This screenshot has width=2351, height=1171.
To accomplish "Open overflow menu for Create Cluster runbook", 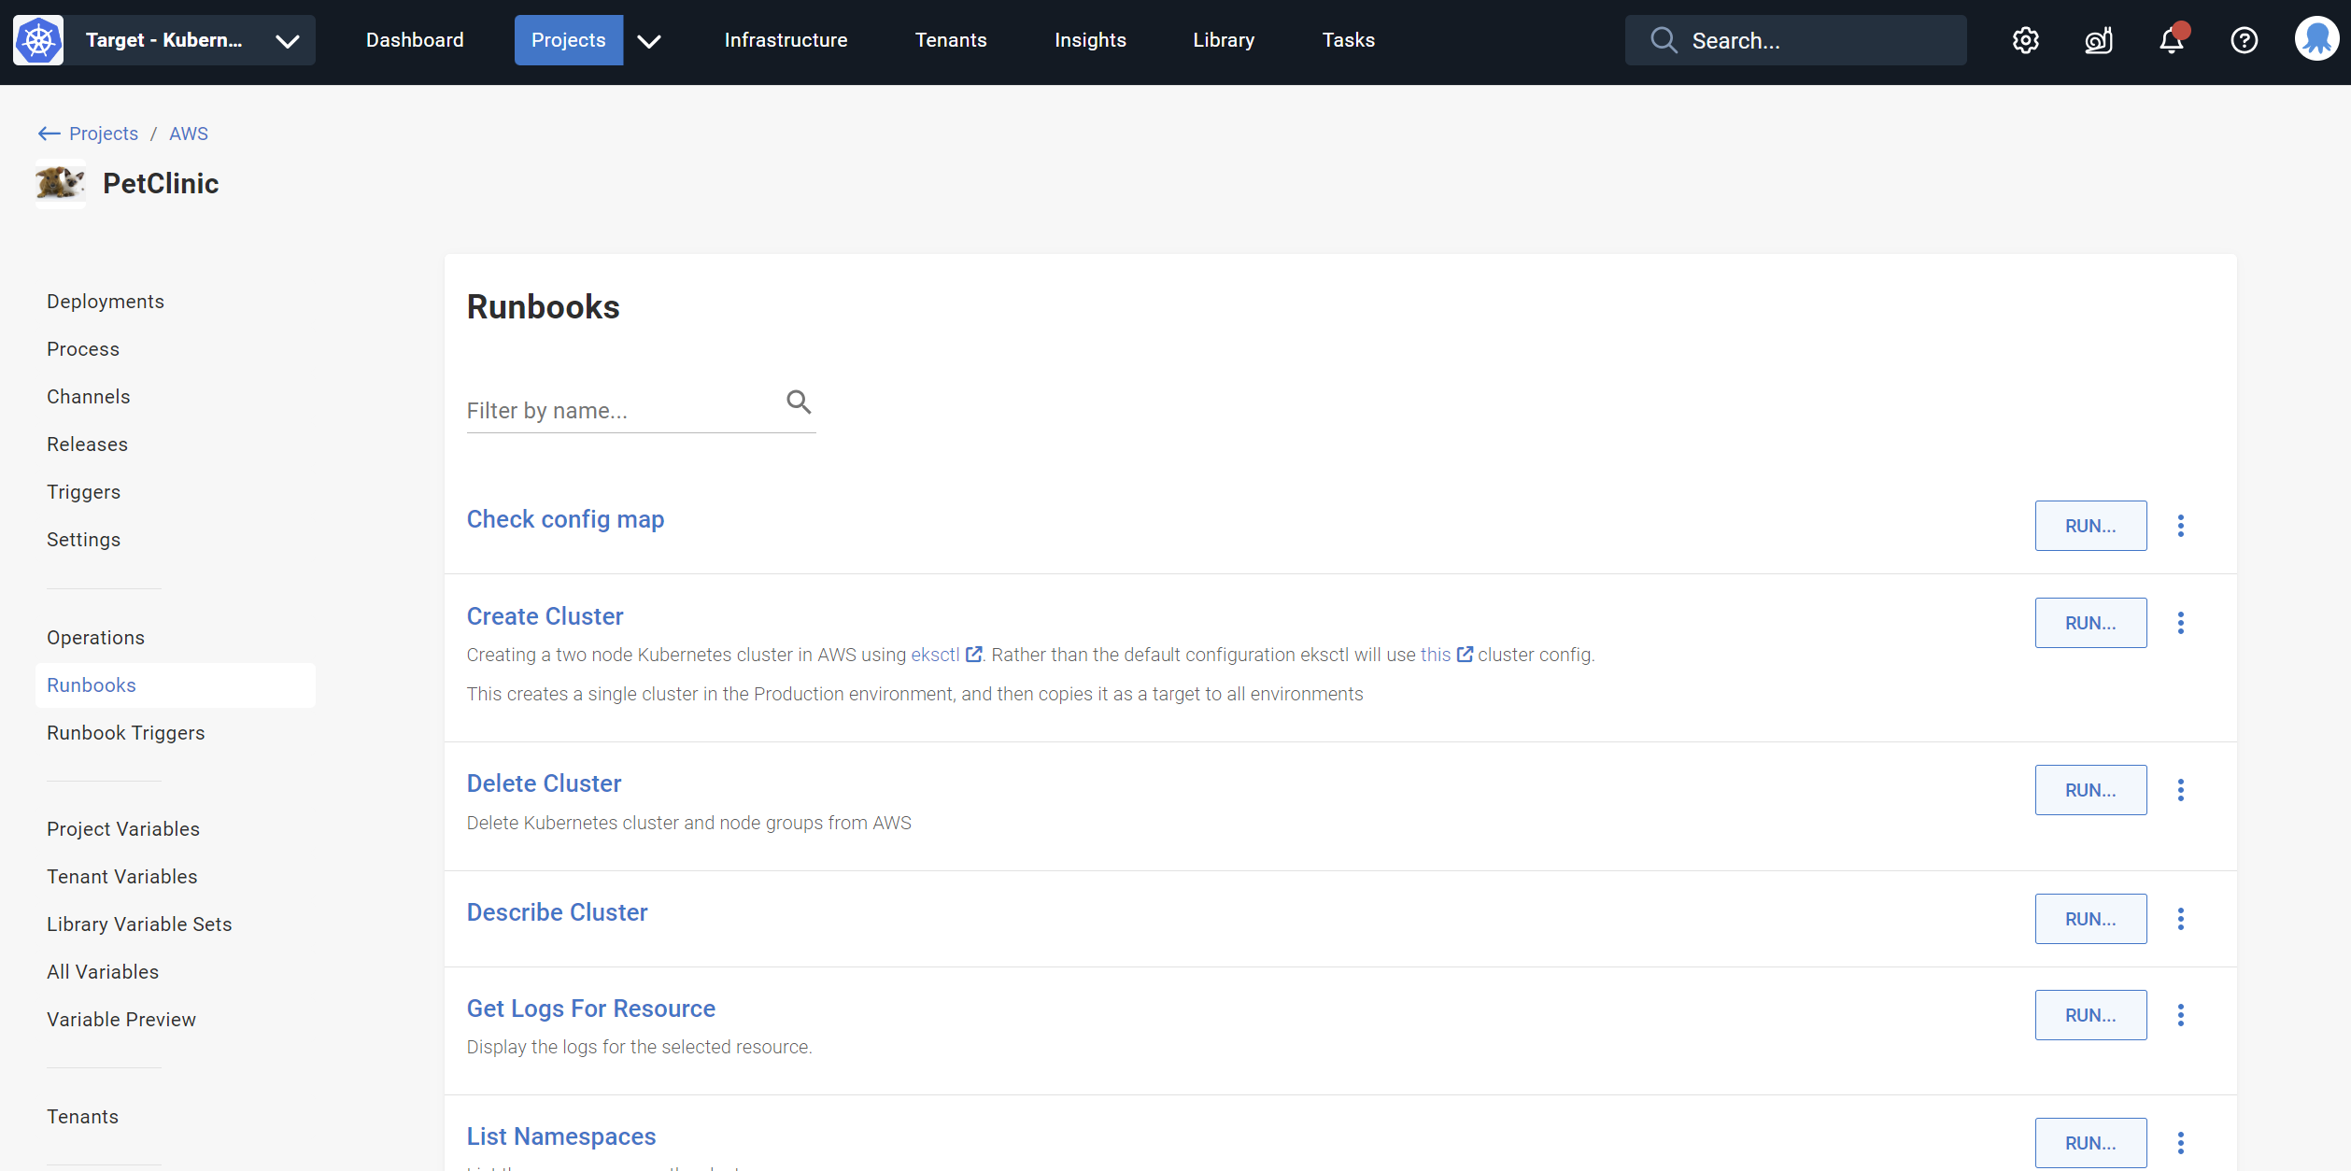I will tap(2181, 623).
